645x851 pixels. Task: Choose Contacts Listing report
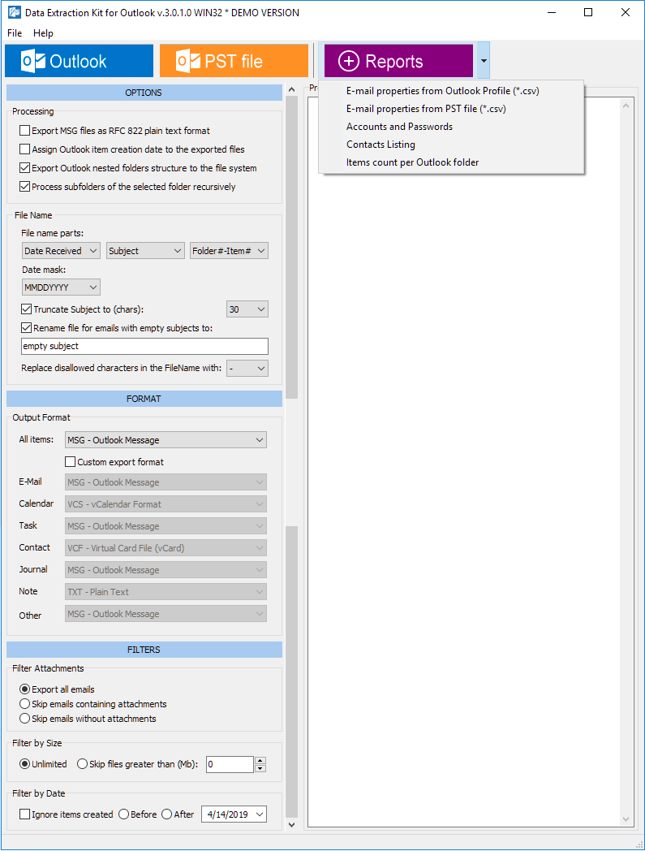(x=451, y=145)
